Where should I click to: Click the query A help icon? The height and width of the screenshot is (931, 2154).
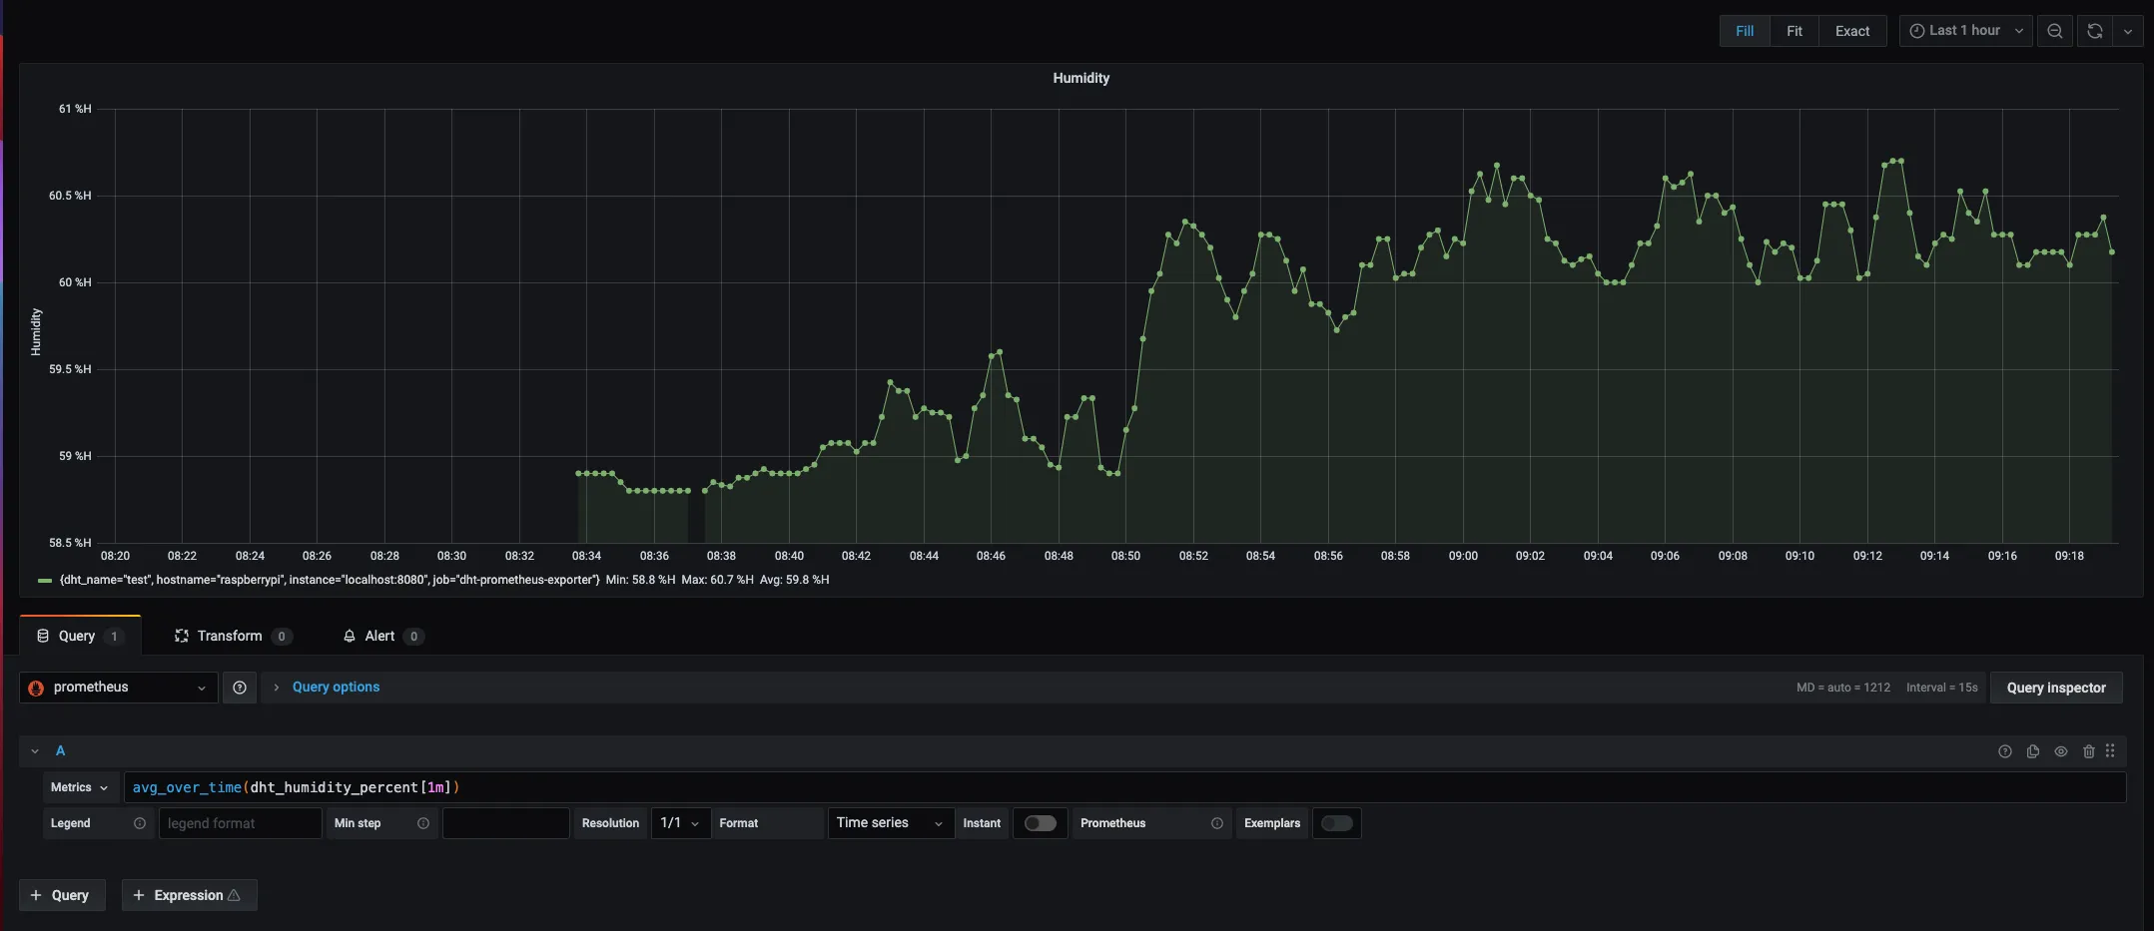[x=2005, y=751]
